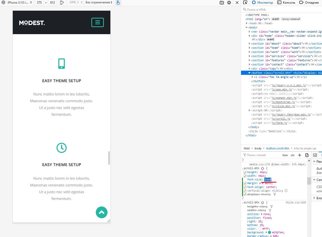The width and height of the screenshot is (322, 237).
Task: Rotate the viewport orientation
Action: click(x=62, y=3)
